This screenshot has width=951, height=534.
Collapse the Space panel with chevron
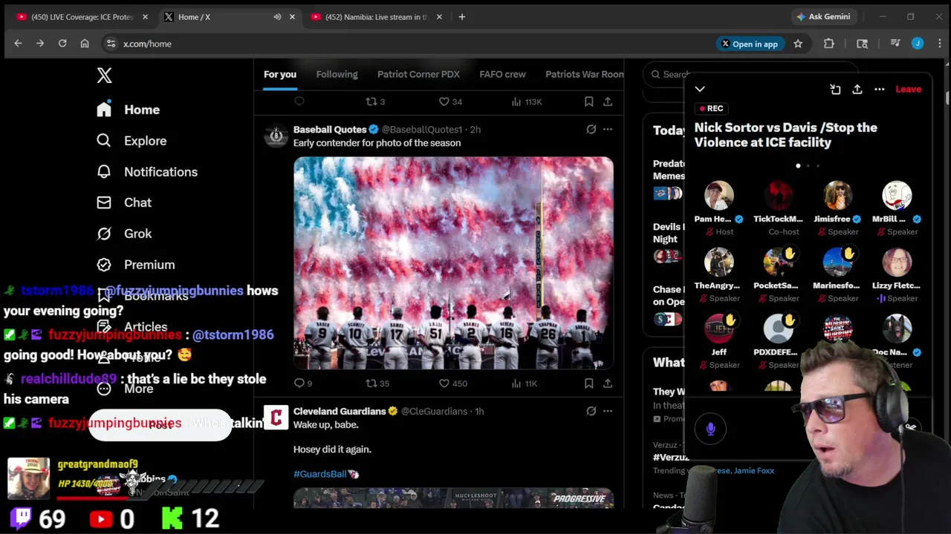coord(700,89)
